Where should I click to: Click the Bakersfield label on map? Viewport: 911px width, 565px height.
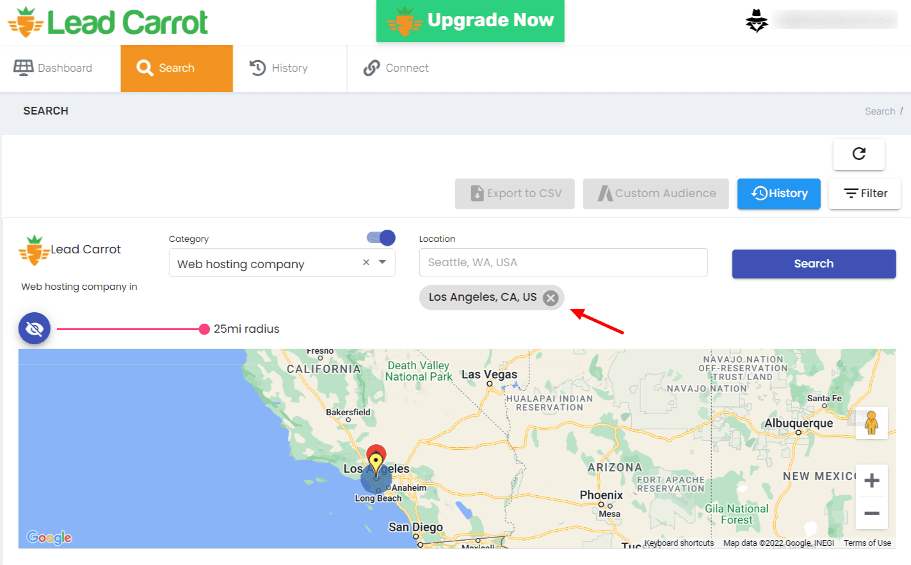pos(348,412)
